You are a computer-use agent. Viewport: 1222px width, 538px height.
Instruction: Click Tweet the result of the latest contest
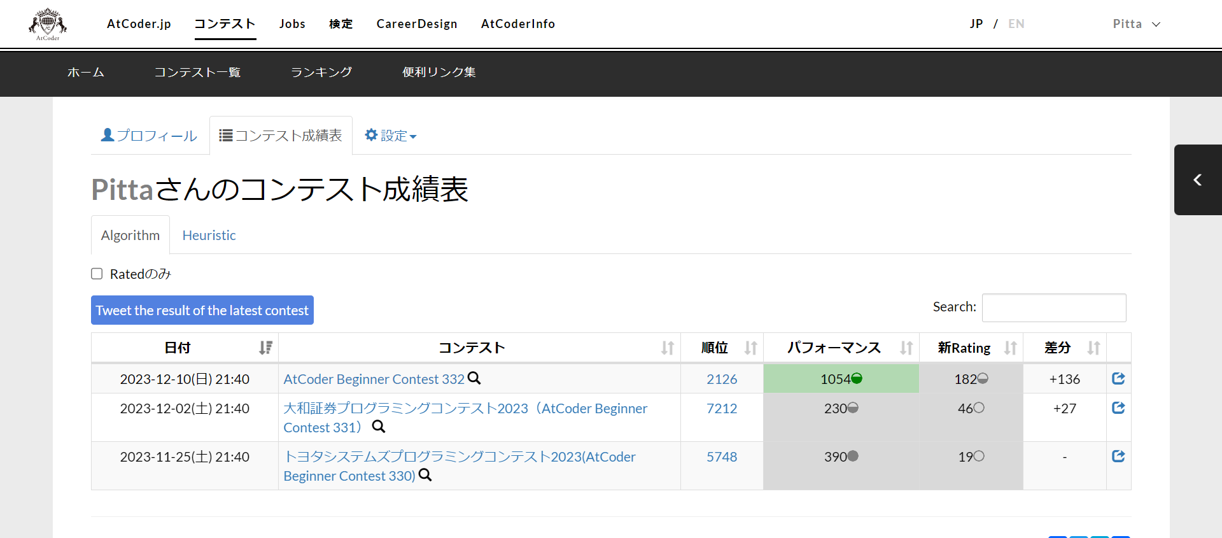click(x=202, y=310)
